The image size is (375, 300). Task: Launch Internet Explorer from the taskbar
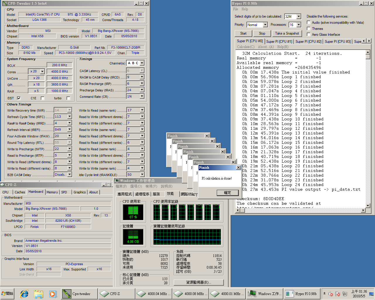coord(24,294)
